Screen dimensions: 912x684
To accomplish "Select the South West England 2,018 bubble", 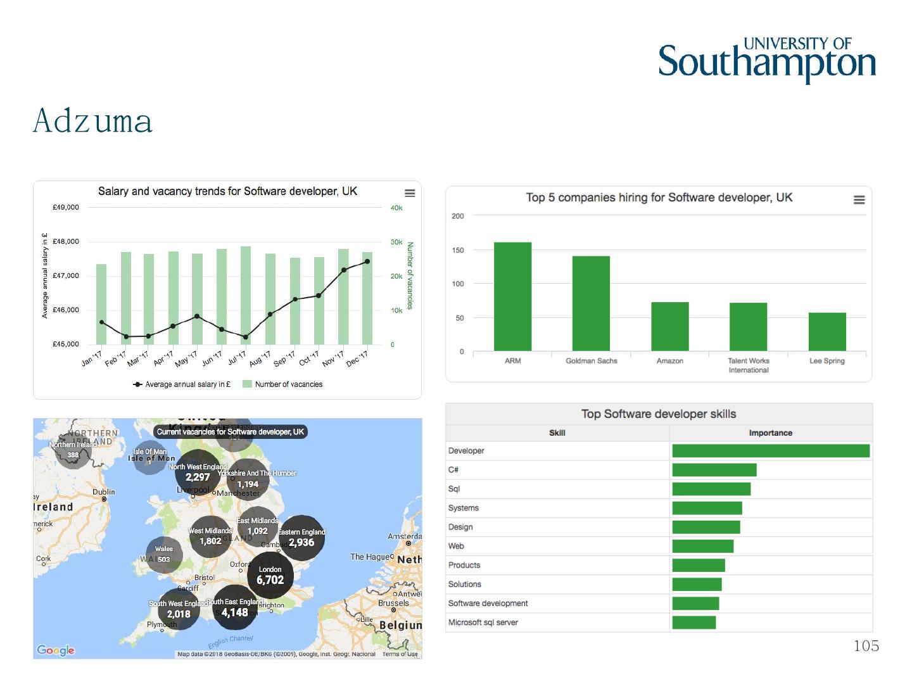I will (179, 609).
